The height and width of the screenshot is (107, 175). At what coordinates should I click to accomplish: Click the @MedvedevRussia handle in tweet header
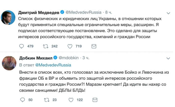click(x=83, y=12)
